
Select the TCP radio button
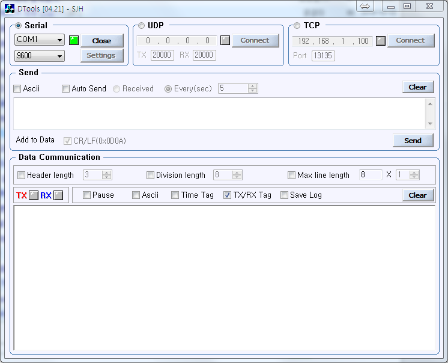pyautogui.click(x=297, y=26)
